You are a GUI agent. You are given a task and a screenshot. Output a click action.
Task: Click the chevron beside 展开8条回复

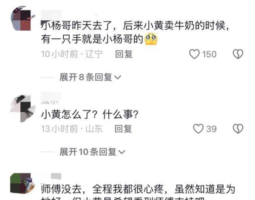pyautogui.click(x=118, y=77)
